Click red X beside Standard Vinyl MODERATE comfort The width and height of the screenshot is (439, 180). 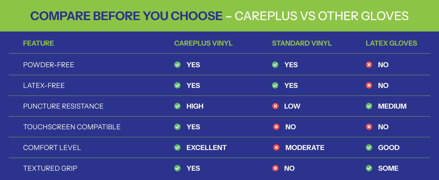[x=276, y=148]
